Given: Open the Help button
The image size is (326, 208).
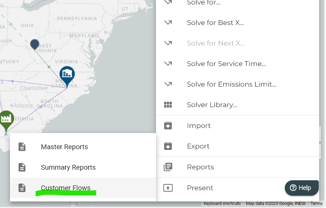Looking at the screenshot, I should tap(302, 188).
